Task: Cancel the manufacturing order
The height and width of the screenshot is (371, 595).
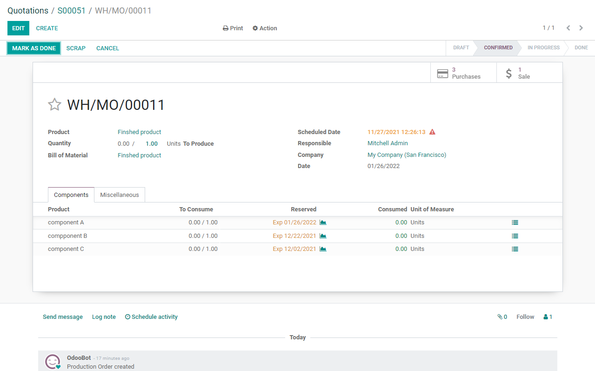Action: click(107, 48)
